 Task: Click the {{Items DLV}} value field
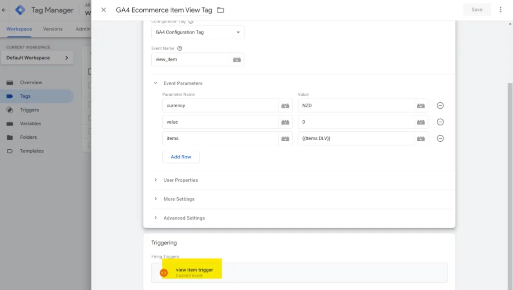(x=356, y=138)
